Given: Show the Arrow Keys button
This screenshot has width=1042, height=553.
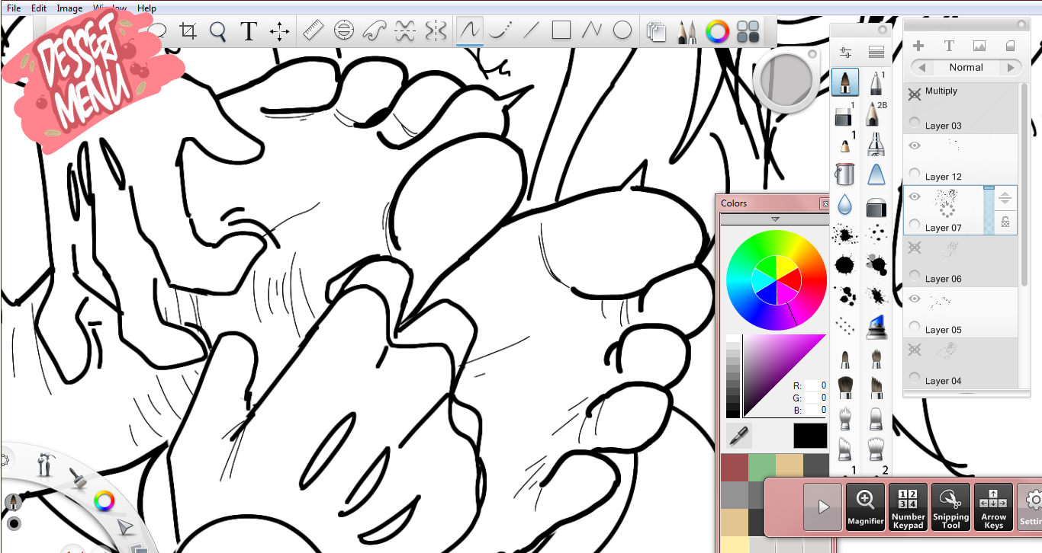Looking at the screenshot, I should (994, 507).
